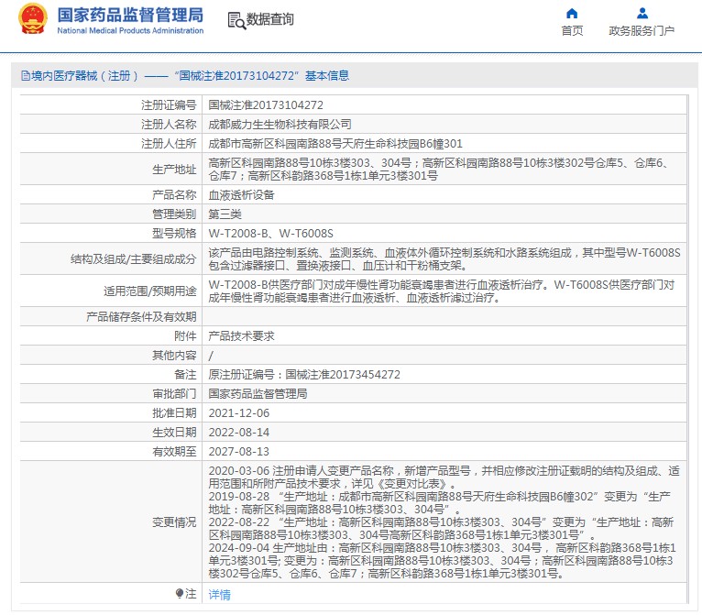The height and width of the screenshot is (615, 702).
Task: Select approval date 2021-12-06
Action: pos(238,412)
